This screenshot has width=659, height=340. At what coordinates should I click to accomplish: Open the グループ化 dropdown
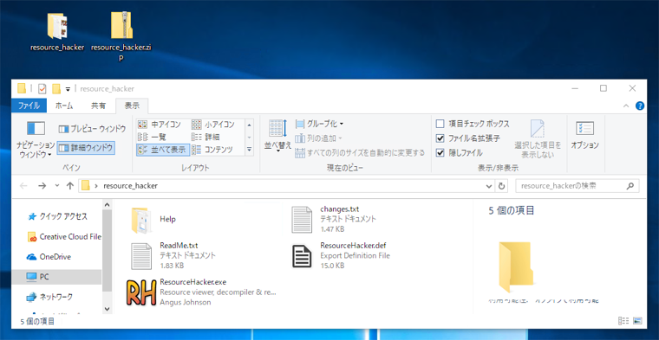(319, 124)
